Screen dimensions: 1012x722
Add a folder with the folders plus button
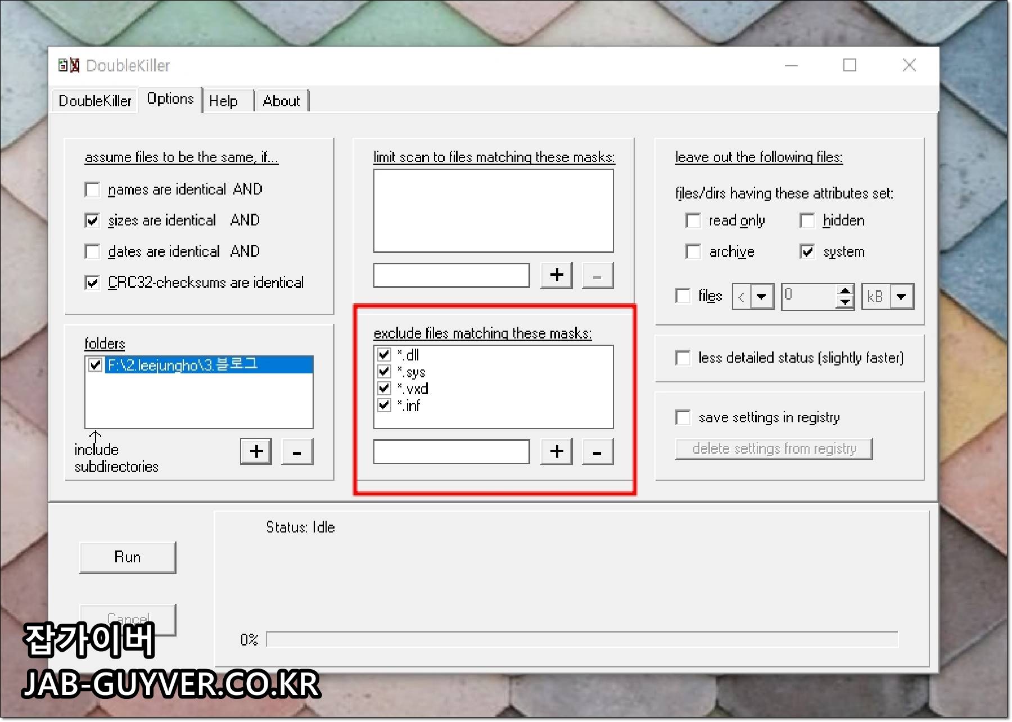[x=256, y=452]
